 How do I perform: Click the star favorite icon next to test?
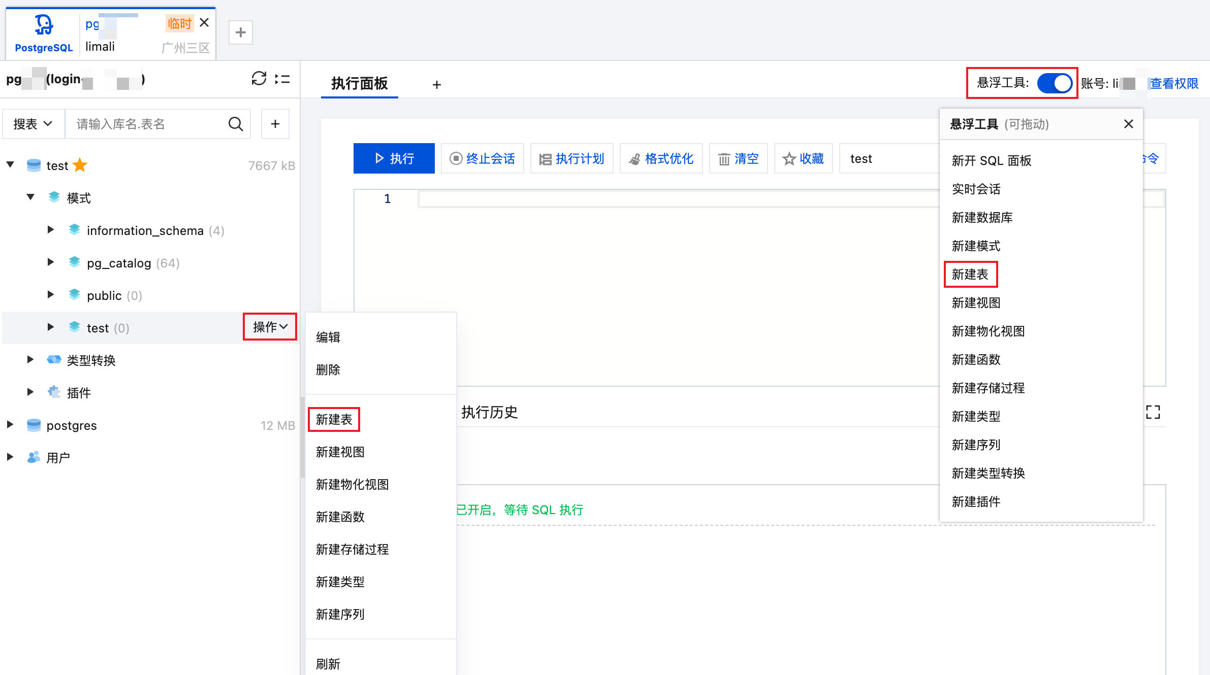point(80,165)
